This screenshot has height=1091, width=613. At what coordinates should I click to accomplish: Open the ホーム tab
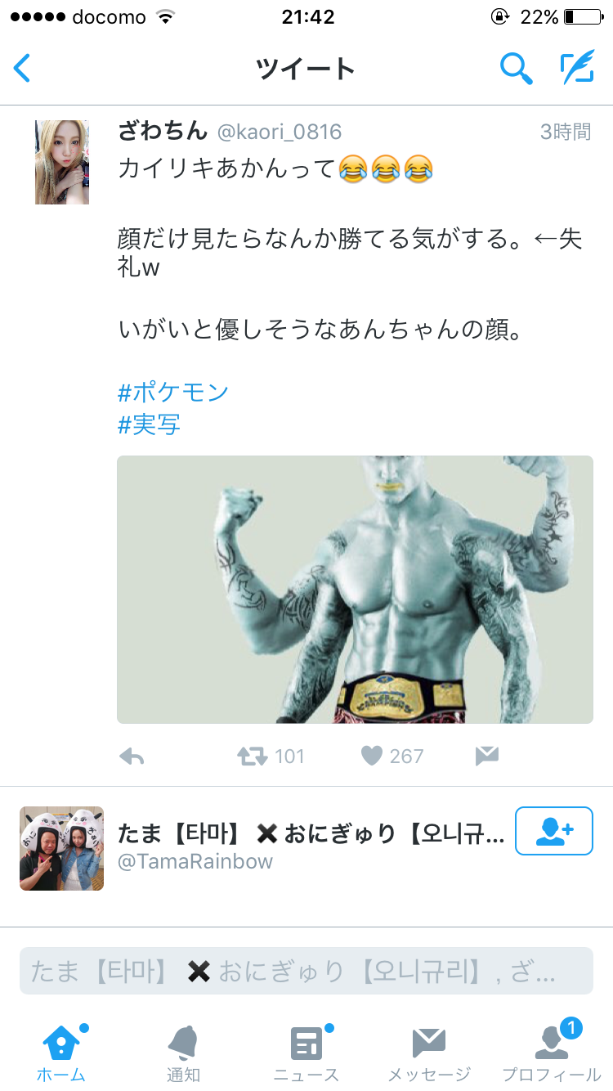tap(61, 1053)
